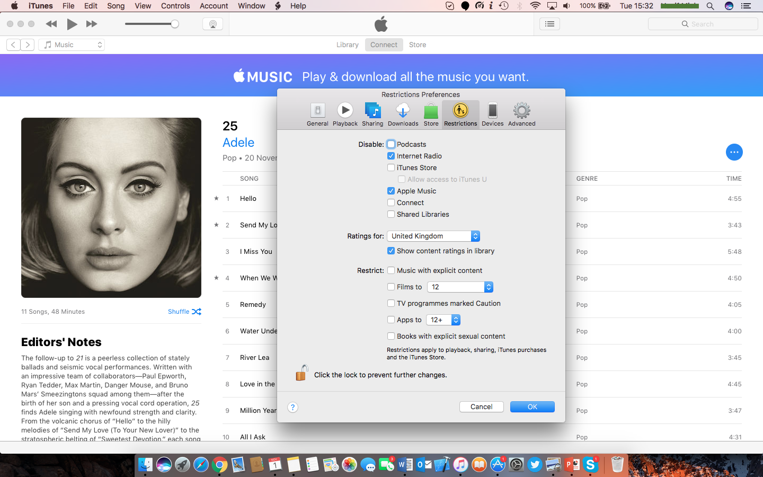Play the current track
763x477 pixels.
point(72,24)
